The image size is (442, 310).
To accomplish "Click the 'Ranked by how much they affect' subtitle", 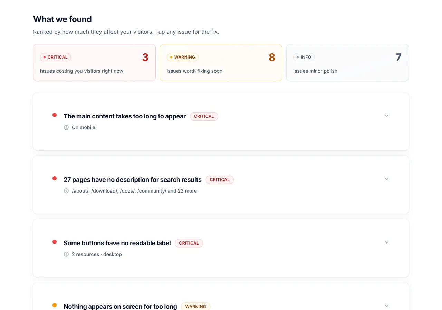I will pyautogui.click(x=126, y=32).
